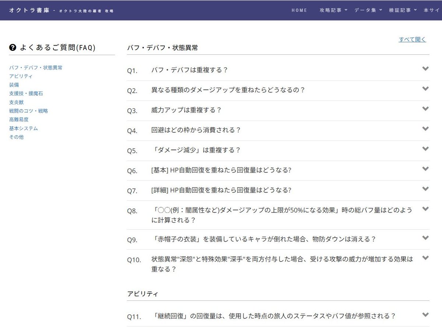The width and height of the screenshot is (442, 328).
Task: Go to 支炎獣 sidebar link
Action: click(x=16, y=102)
